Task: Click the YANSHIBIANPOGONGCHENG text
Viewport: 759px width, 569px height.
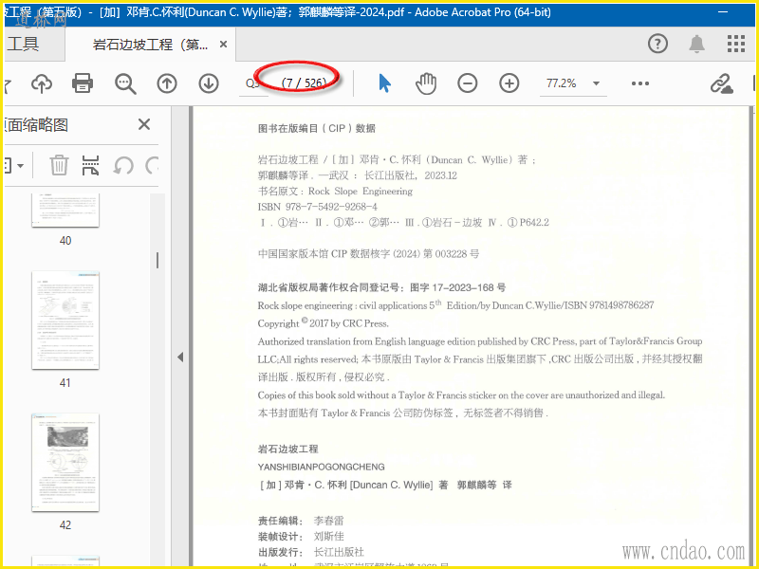Action: click(322, 467)
